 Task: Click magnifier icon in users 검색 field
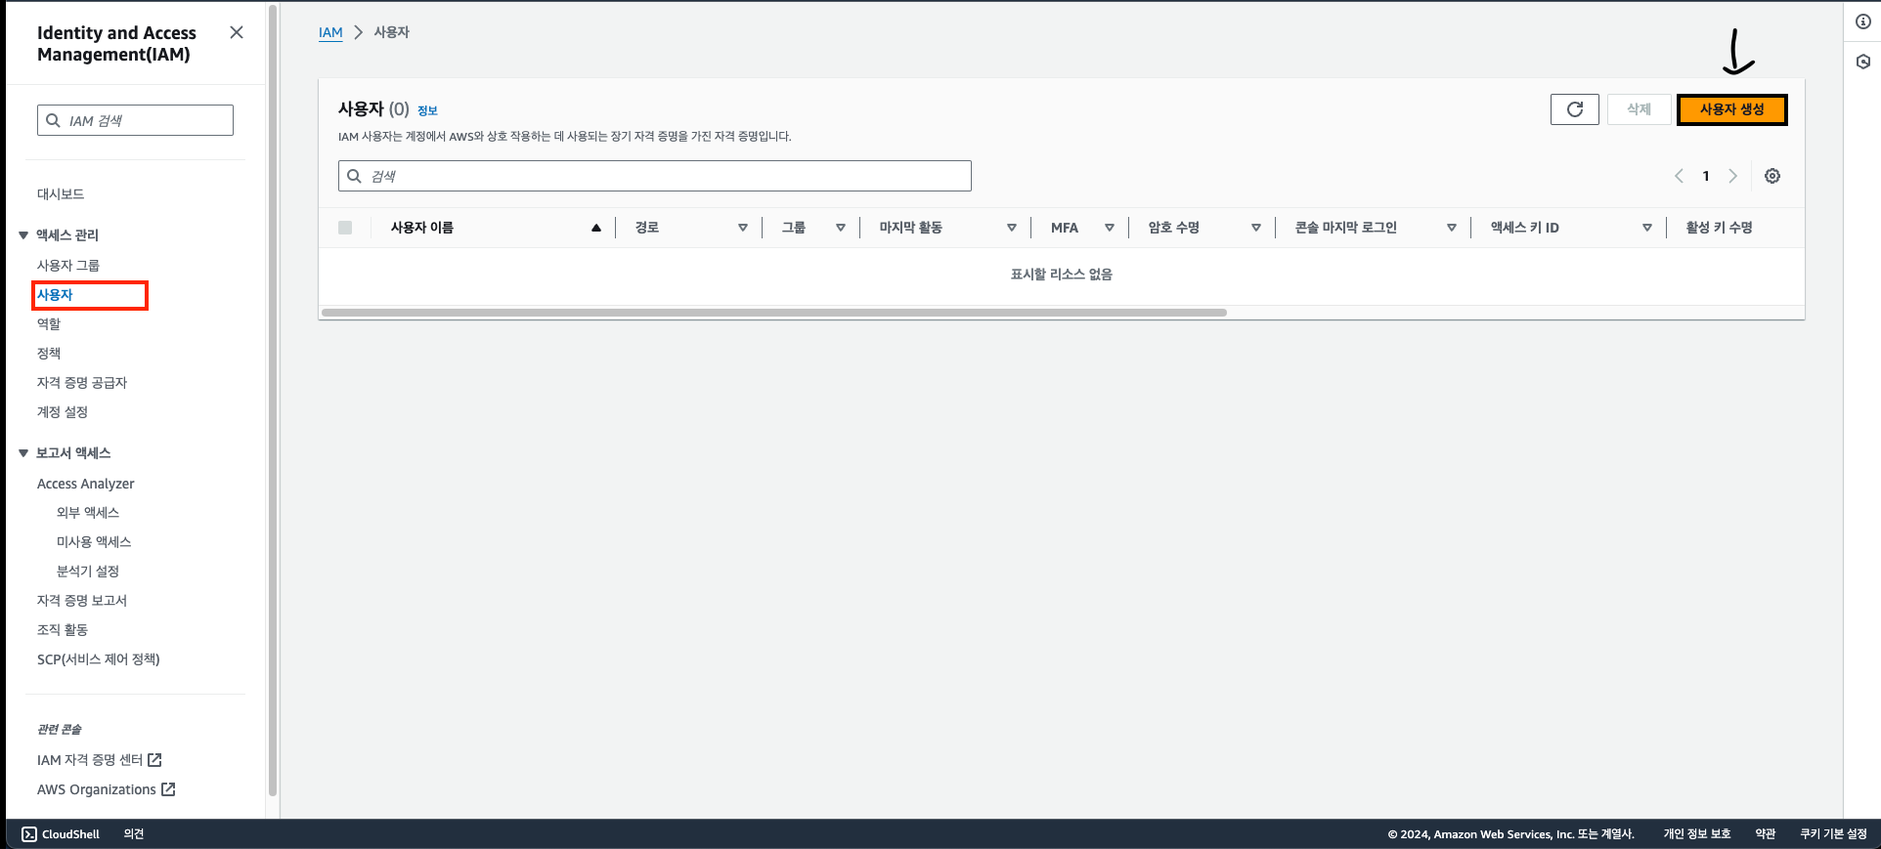[354, 176]
